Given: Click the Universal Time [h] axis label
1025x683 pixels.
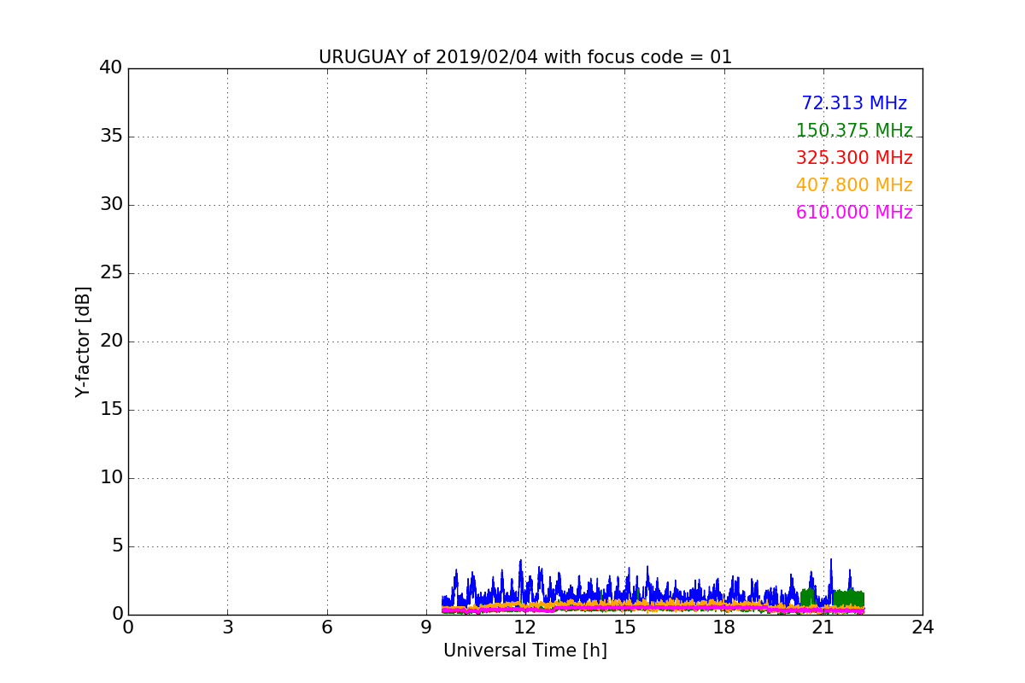Looking at the screenshot, I should [525, 651].
